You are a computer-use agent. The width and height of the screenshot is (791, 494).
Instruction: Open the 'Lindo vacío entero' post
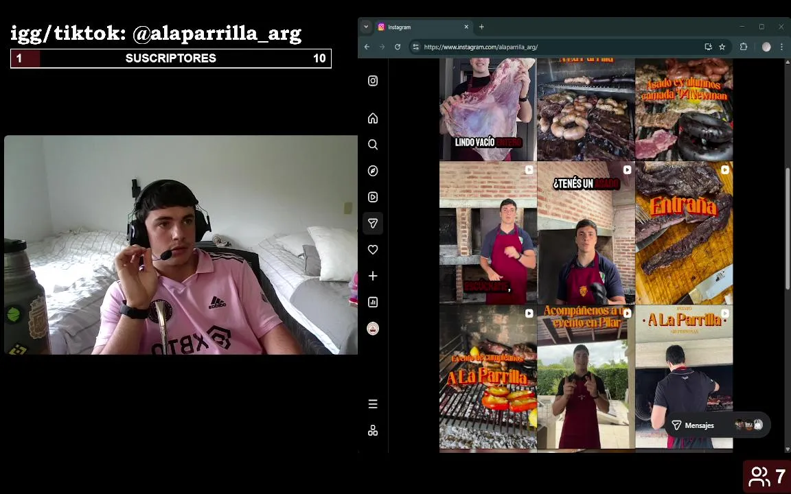pyautogui.click(x=488, y=109)
